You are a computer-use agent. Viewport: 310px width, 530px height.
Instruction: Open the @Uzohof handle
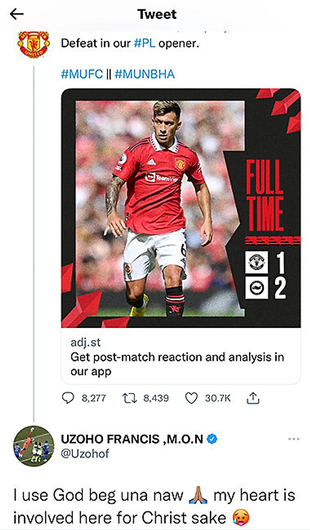coord(85,454)
